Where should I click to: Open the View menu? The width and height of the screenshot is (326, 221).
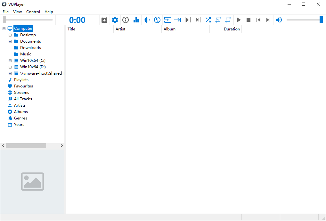pos(17,12)
